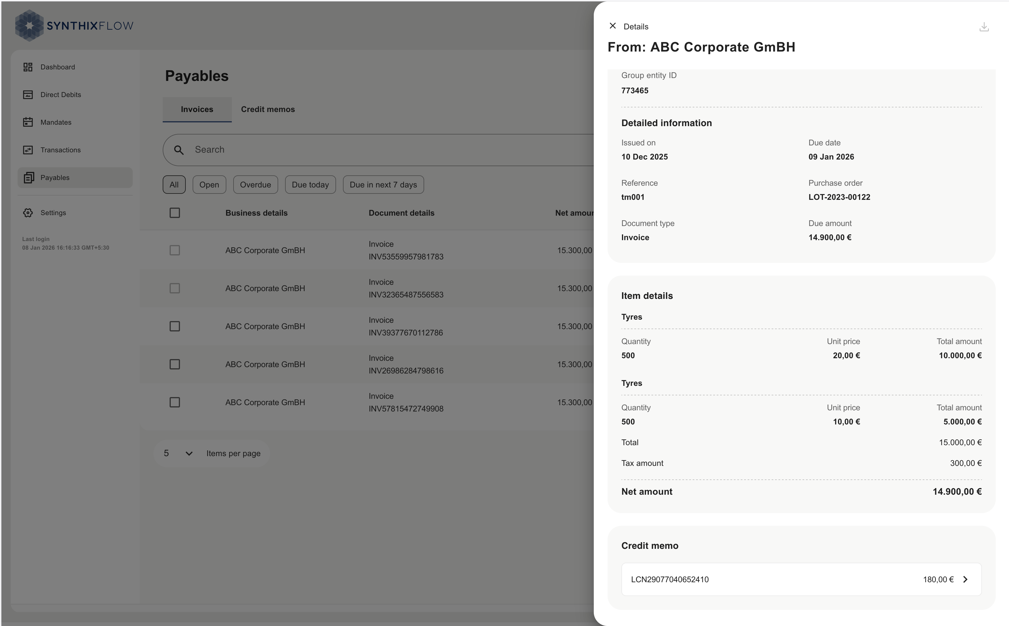This screenshot has height=626, width=1009.
Task: Click the Settings gear icon
Action: [28, 213]
